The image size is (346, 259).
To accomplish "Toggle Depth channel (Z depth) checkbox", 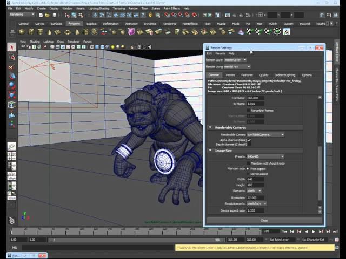I will [249, 144].
